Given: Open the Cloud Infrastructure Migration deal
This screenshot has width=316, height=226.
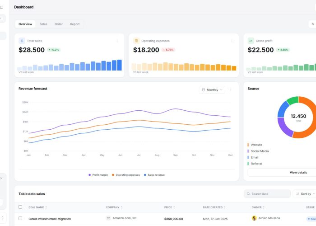Looking at the screenshot, I should point(50,219).
